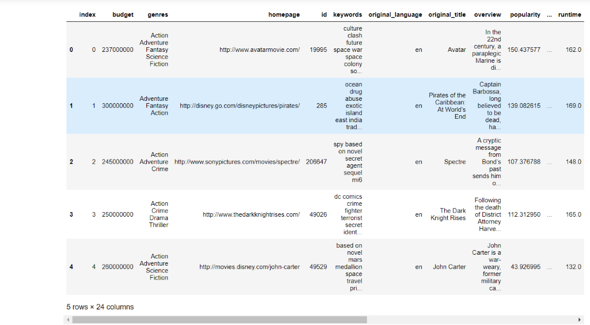Viewport: 590px width, 325px height.
Task: Select the 'budget' column header
Action: point(123,14)
